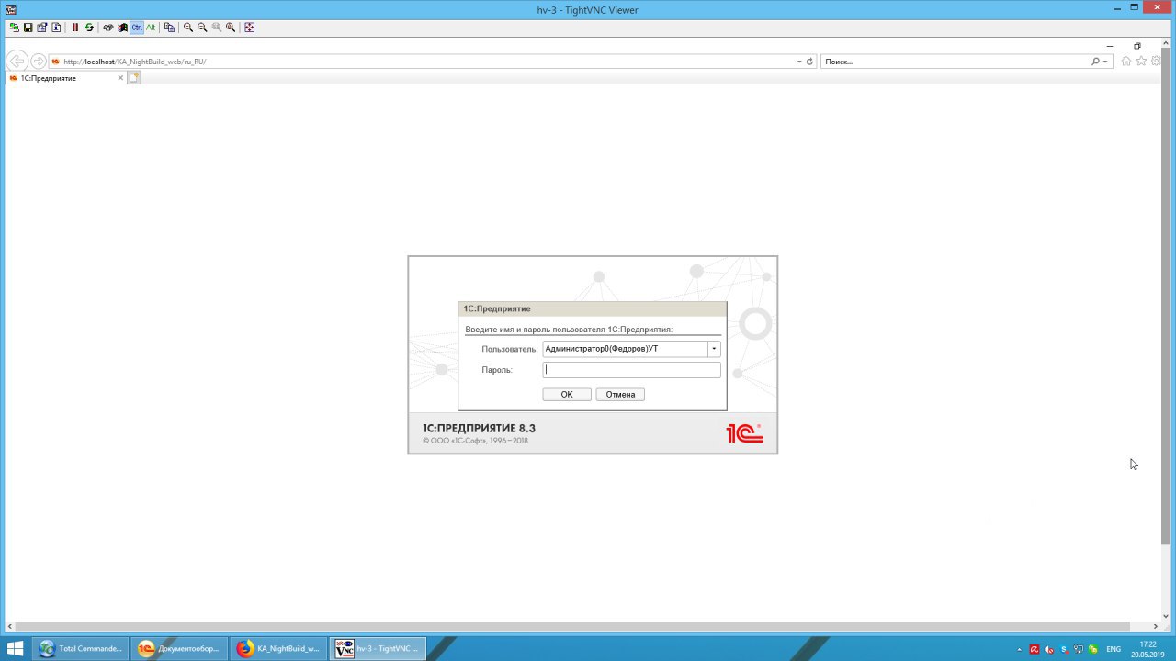Viewport: 1176px width, 661px height.
Task: Close the 1С:Предприятие browser tab
Action: pyautogui.click(x=120, y=78)
